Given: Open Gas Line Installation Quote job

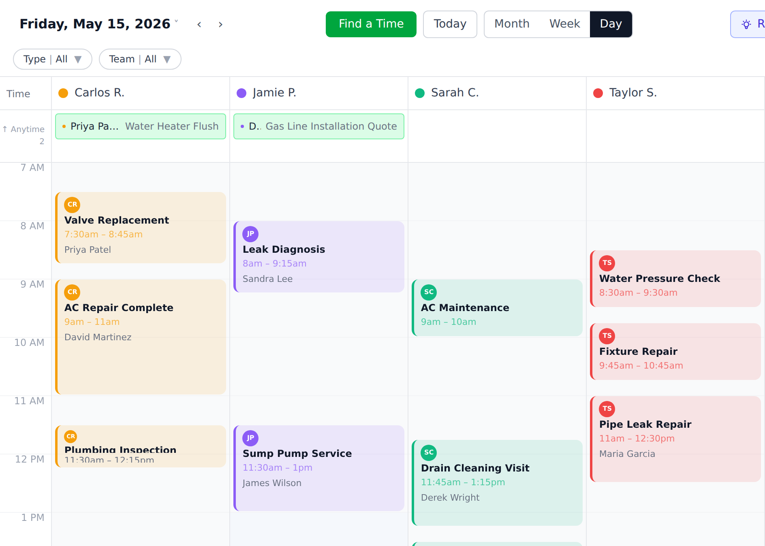Looking at the screenshot, I should (x=319, y=126).
